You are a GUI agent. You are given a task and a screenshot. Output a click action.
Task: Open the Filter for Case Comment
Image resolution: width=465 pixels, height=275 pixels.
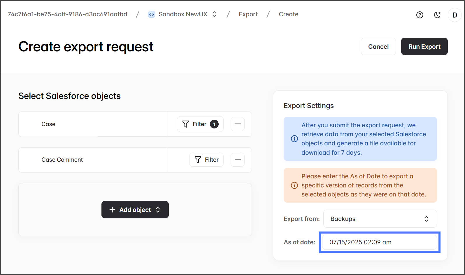[206, 160]
